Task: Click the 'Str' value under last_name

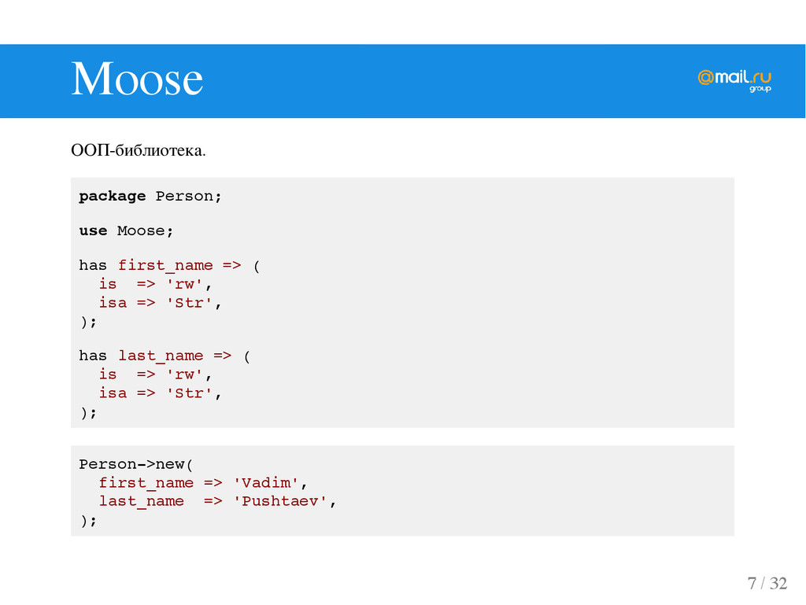Action: 189,393
